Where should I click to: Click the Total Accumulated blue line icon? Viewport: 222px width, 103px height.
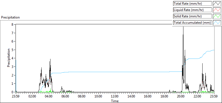217,23
